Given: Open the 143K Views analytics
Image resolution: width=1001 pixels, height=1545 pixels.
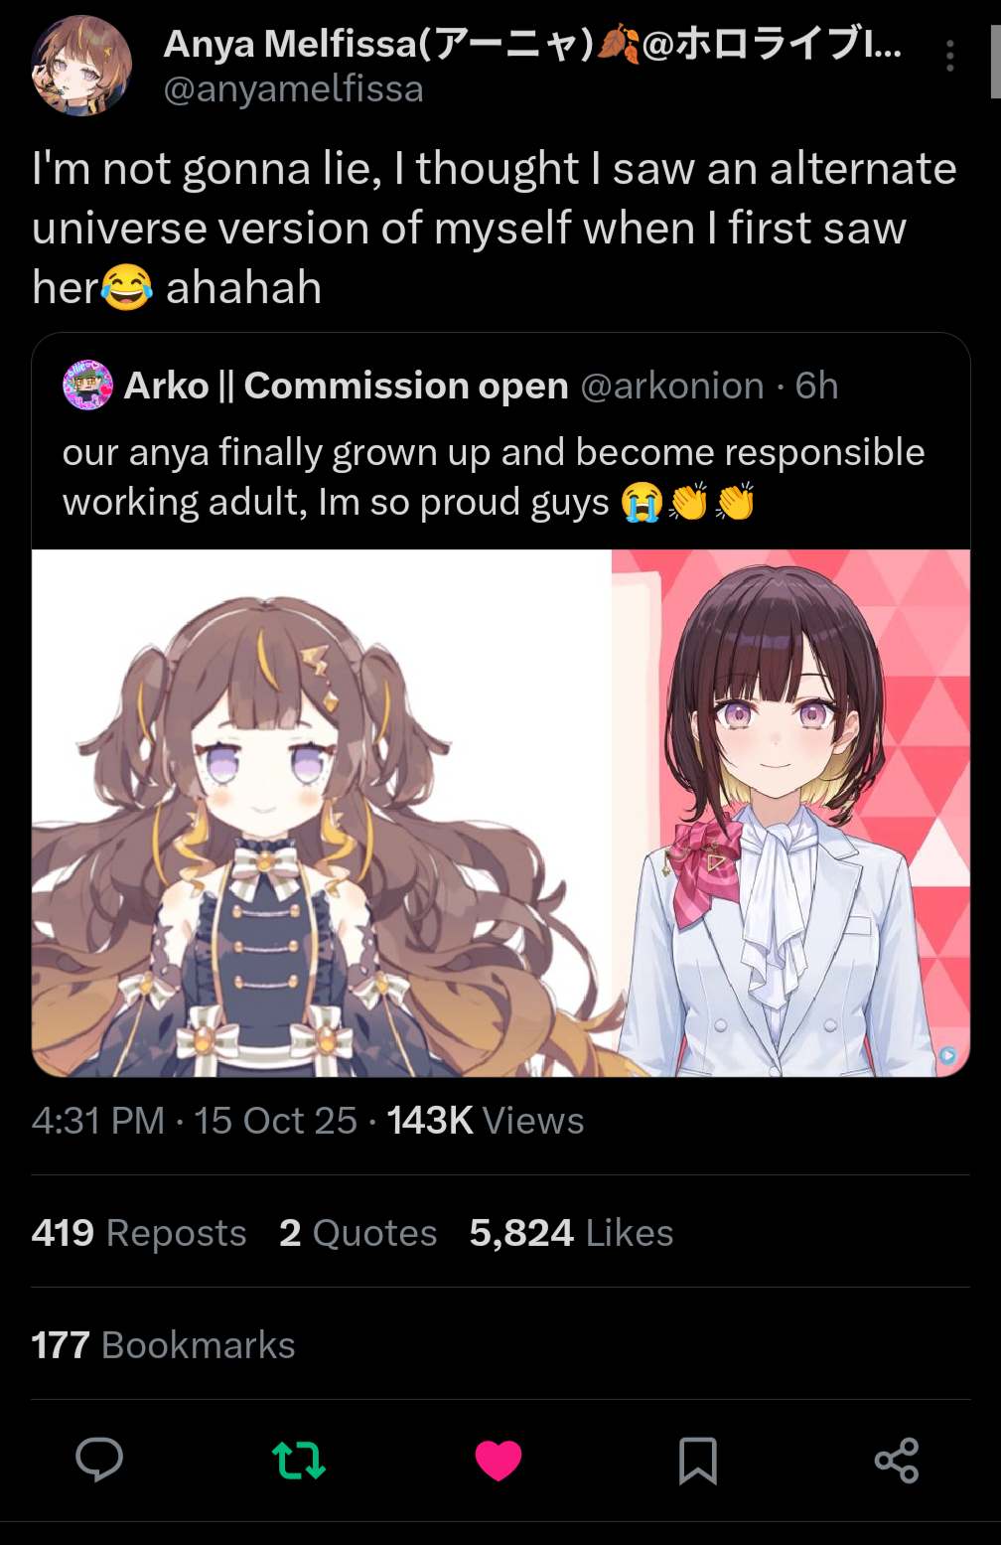Looking at the screenshot, I should (486, 1121).
